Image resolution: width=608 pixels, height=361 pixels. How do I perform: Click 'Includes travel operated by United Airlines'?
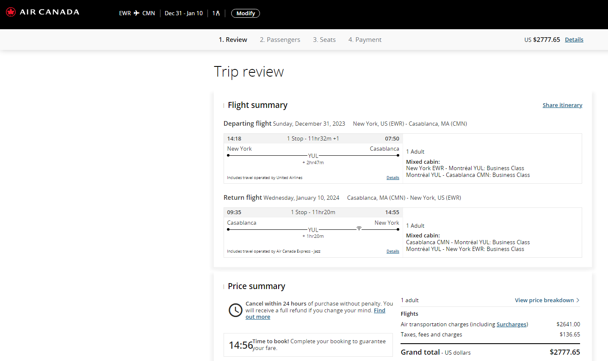coord(265,178)
